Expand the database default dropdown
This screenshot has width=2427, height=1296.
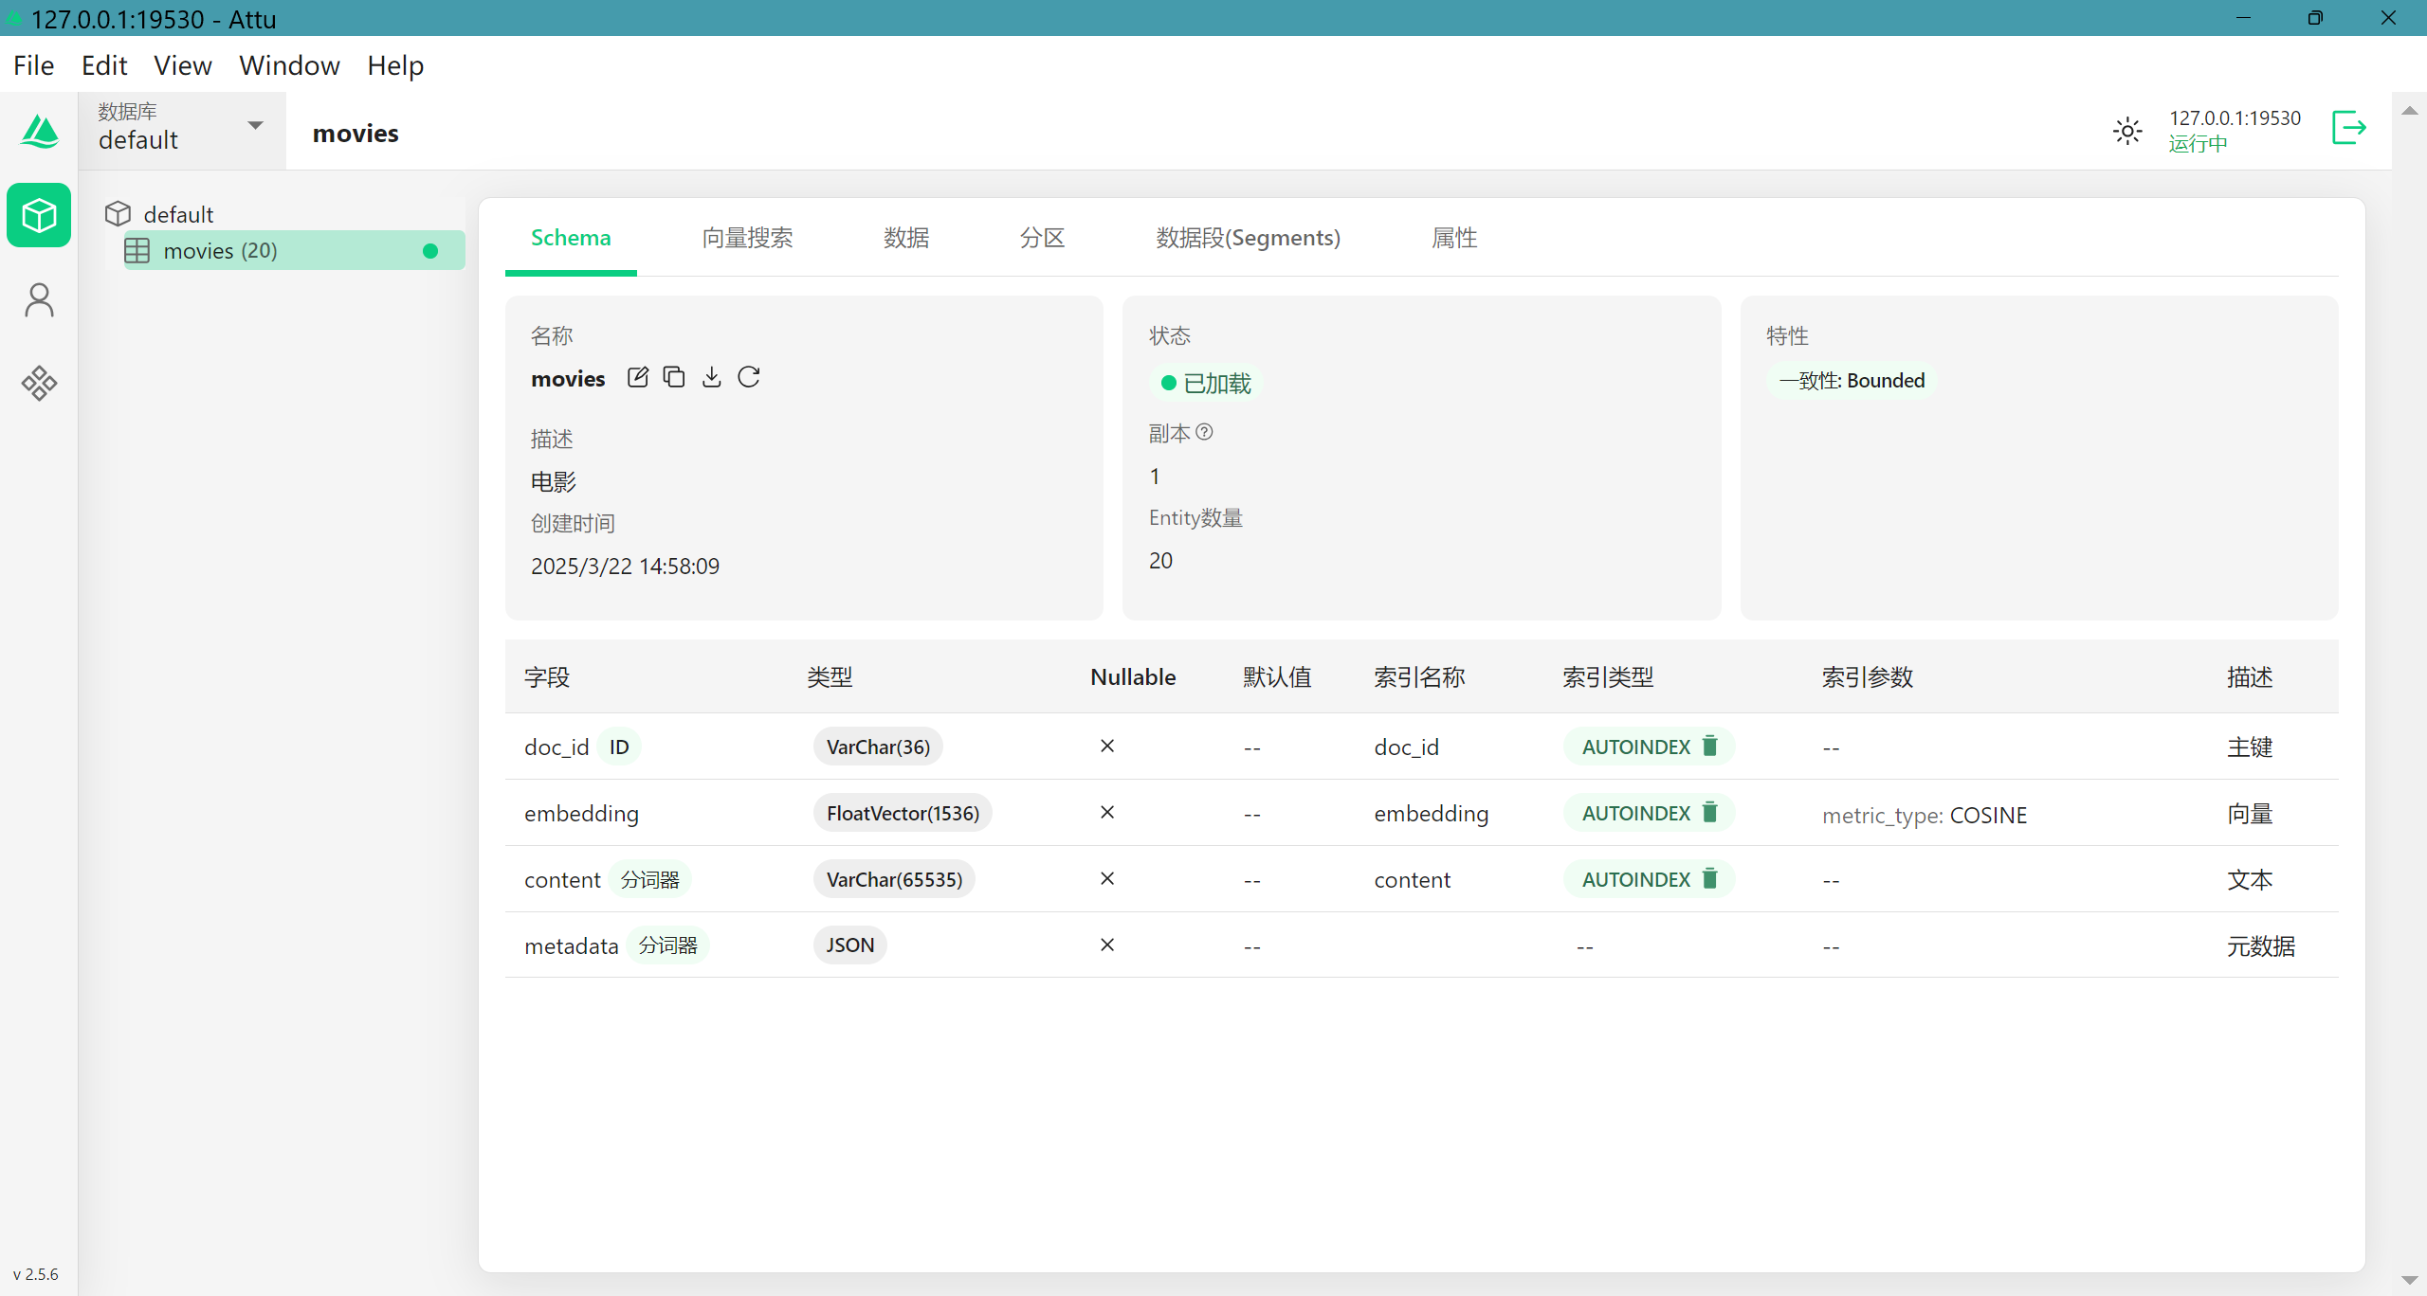point(255,126)
